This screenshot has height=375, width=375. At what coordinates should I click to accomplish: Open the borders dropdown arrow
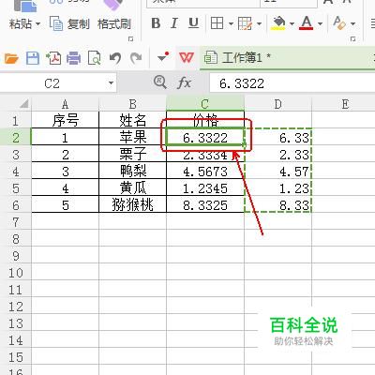[231, 23]
